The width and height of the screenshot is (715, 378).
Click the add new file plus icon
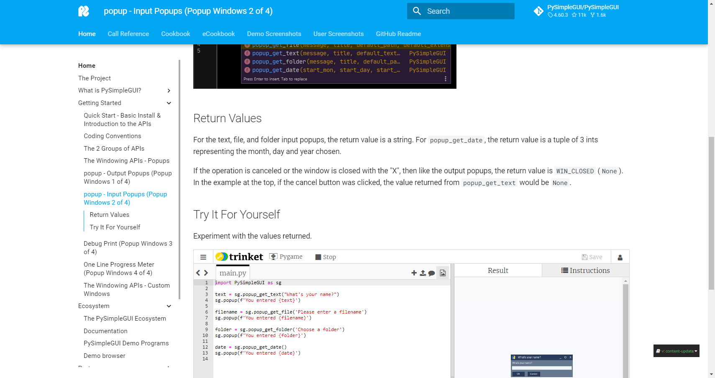pyautogui.click(x=414, y=273)
